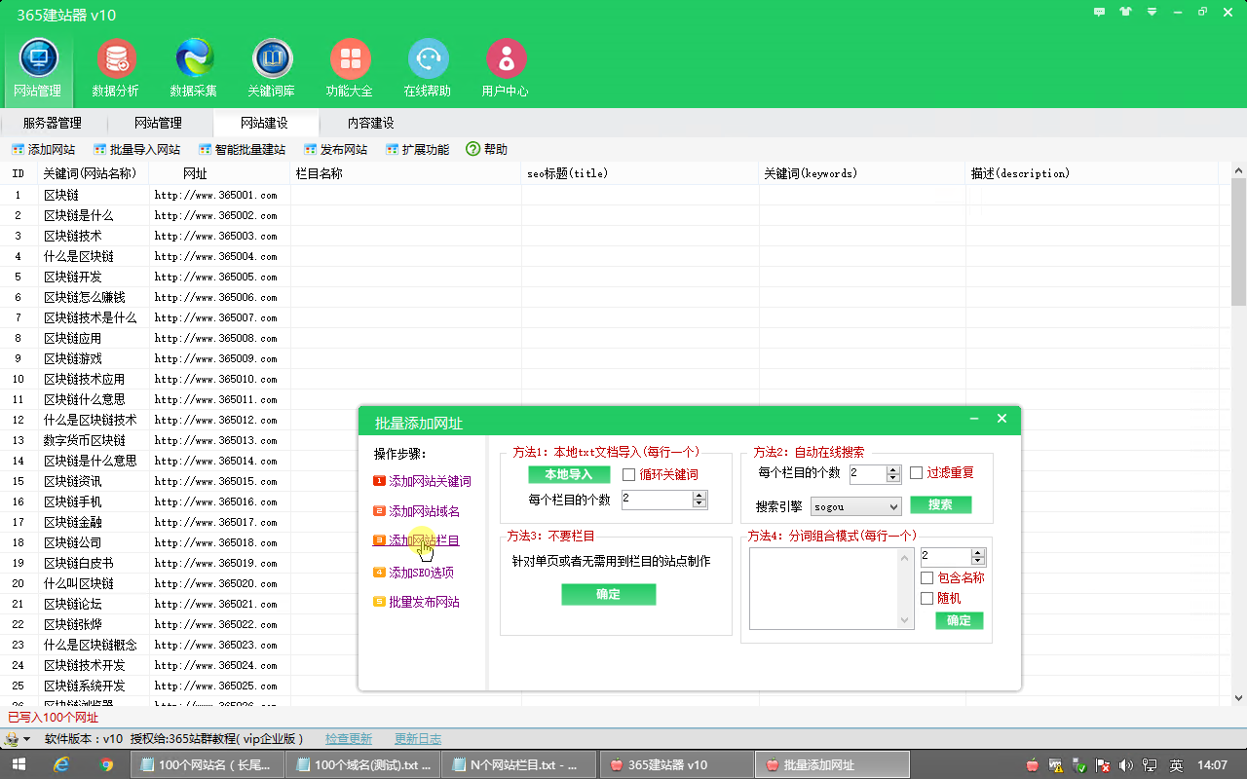Image resolution: width=1247 pixels, height=779 pixels.
Task: Select step 批量发布网站
Action: pos(417,603)
